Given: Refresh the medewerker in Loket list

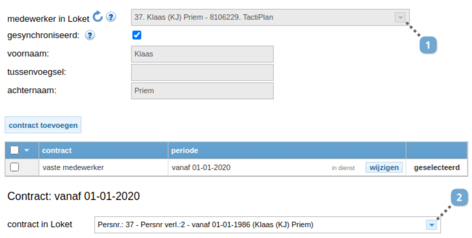Looking at the screenshot, I should (98, 17).
